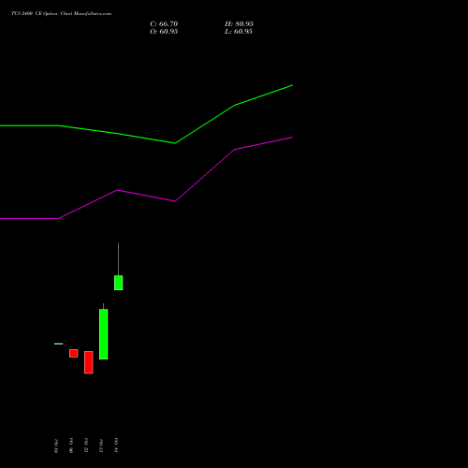Click the tall red candle for 12 Oct
468x468 pixels.
89,362
